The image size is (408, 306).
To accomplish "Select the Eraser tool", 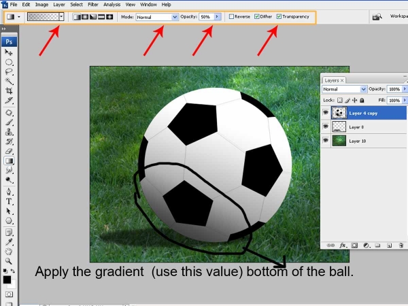I will pos(9,151).
